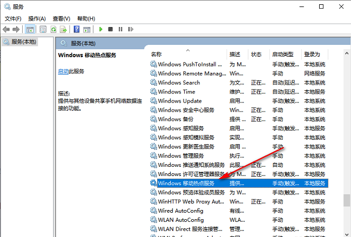The height and width of the screenshot is (237, 351).
Task: Select Windows 备份 service
Action: pos(239,119)
